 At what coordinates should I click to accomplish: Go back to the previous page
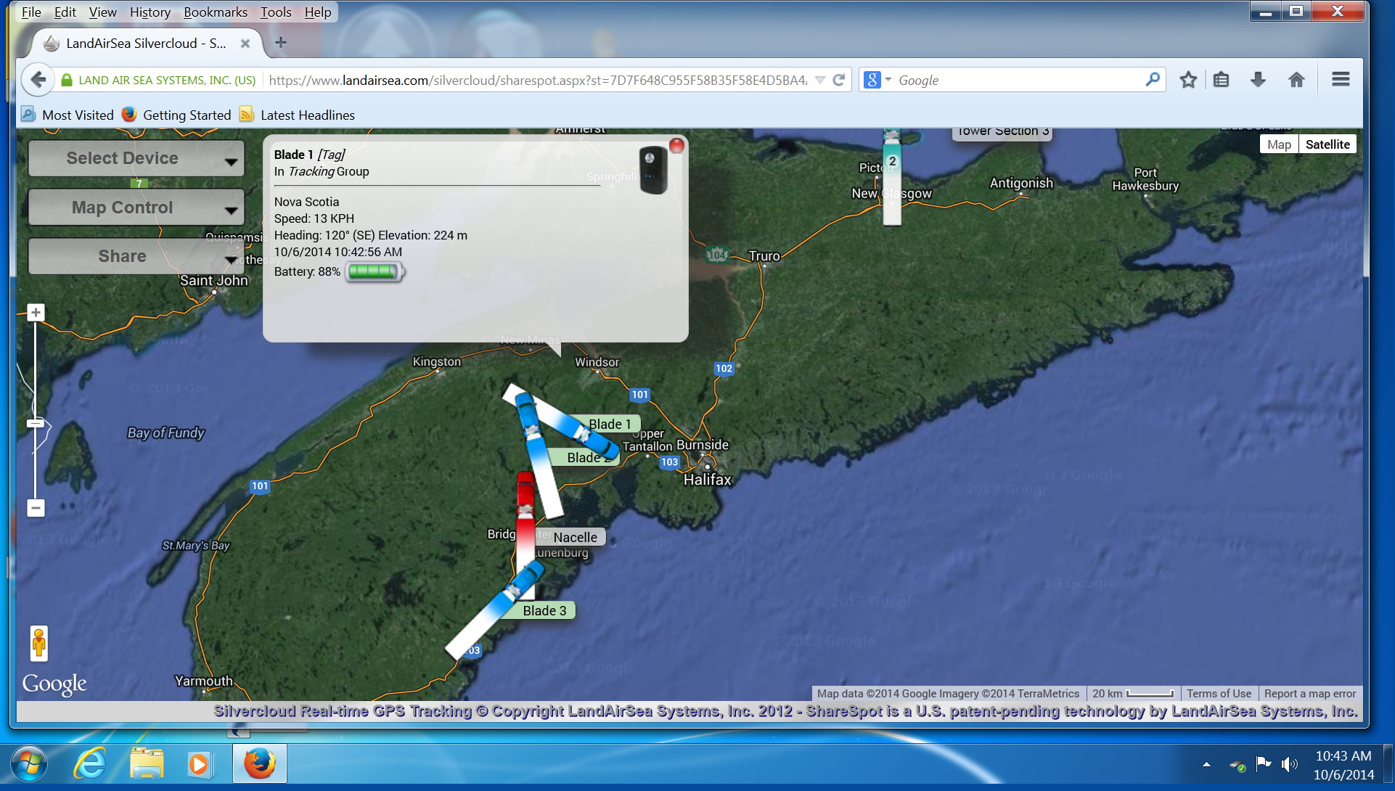point(38,80)
